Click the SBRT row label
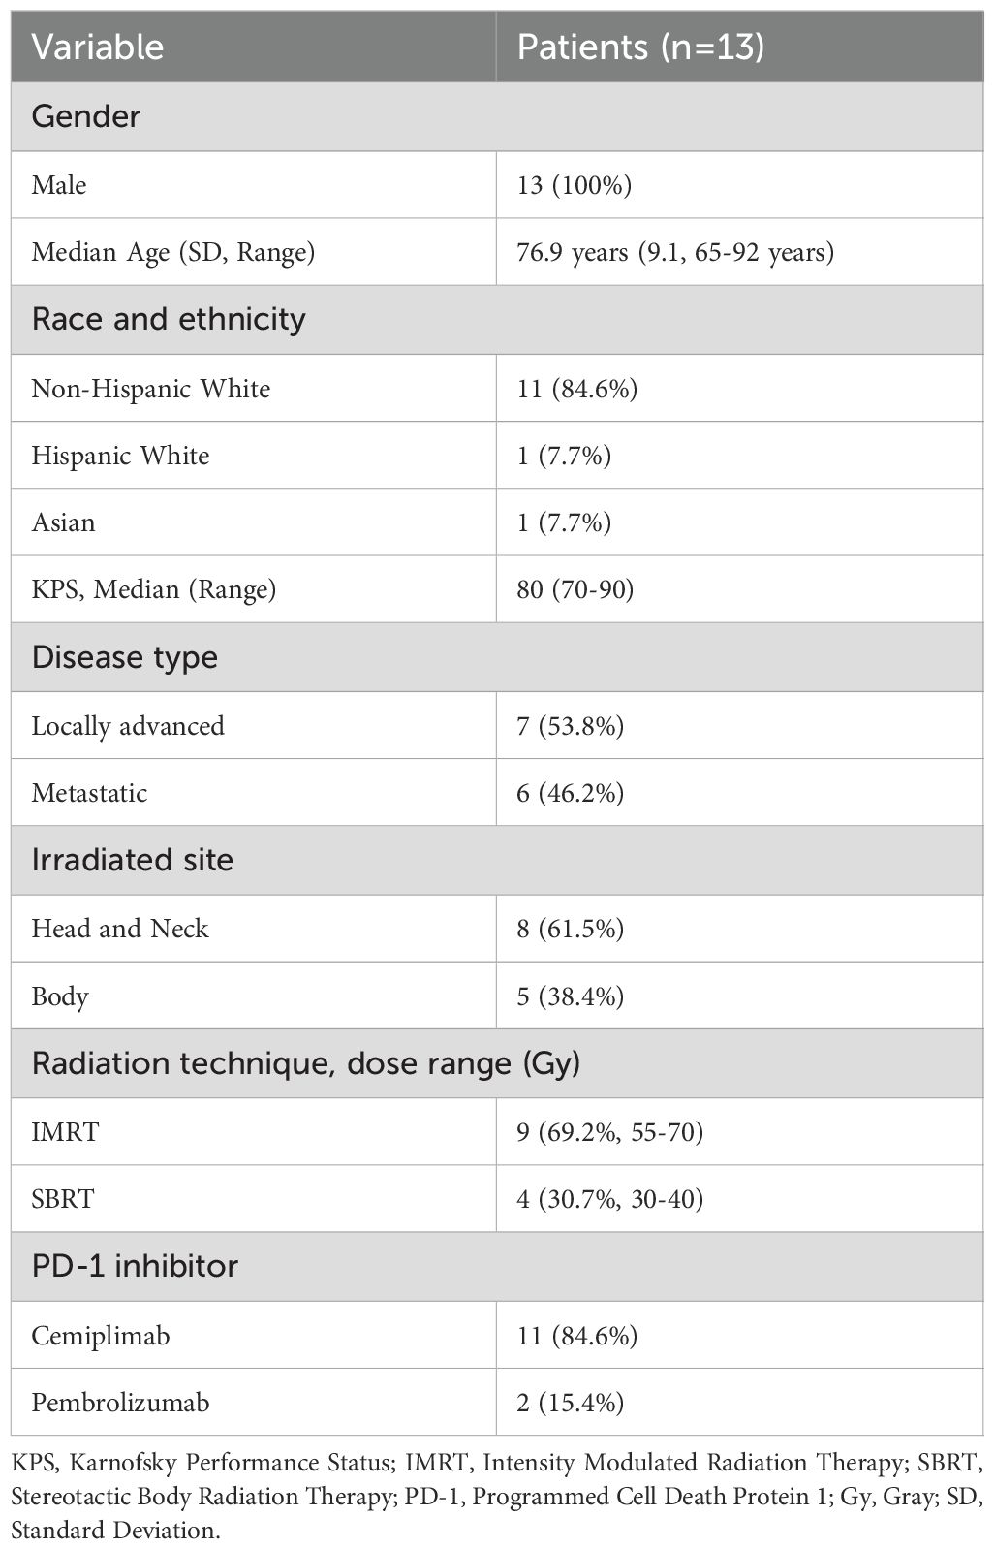Screen dimensions: 995x1549 [63, 1199]
